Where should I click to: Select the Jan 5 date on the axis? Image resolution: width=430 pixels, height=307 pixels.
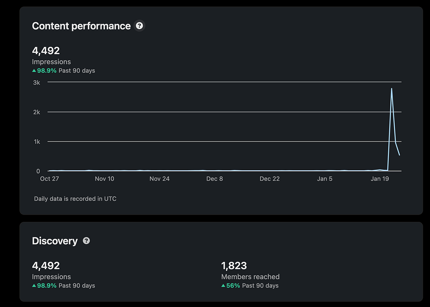(x=325, y=179)
